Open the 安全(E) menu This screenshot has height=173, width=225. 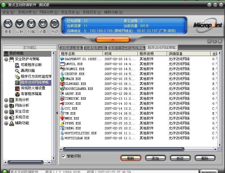click(8, 12)
